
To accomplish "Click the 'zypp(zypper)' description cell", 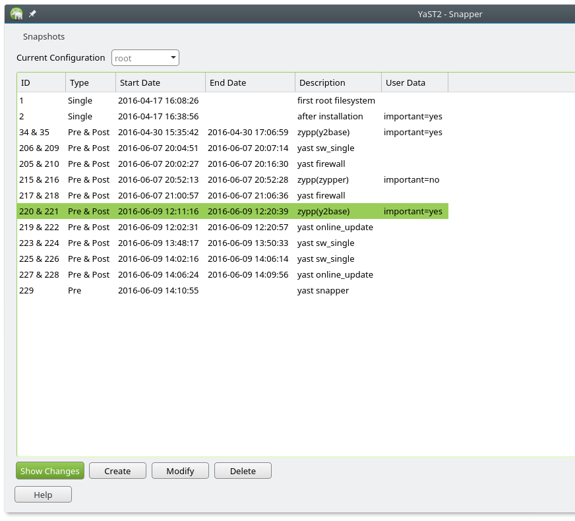I will [x=323, y=179].
